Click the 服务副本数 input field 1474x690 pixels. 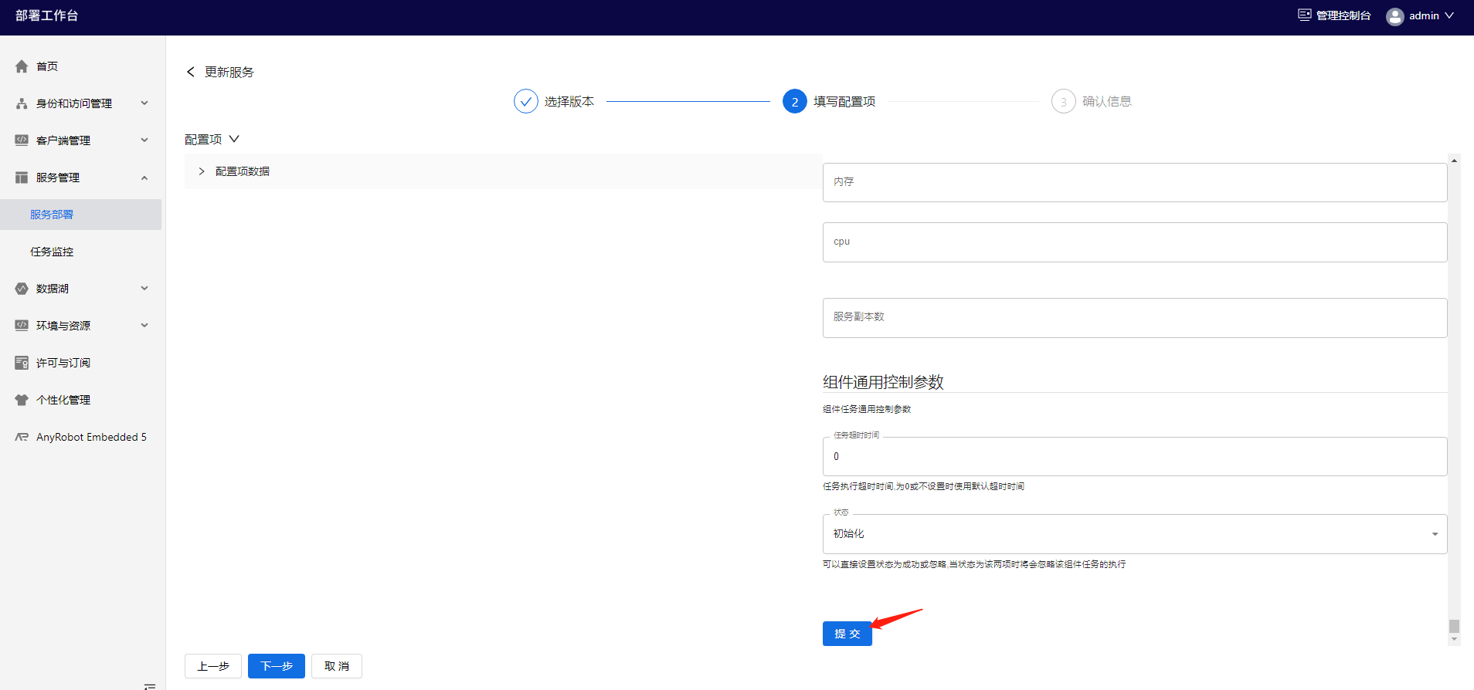coord(1135,318)
